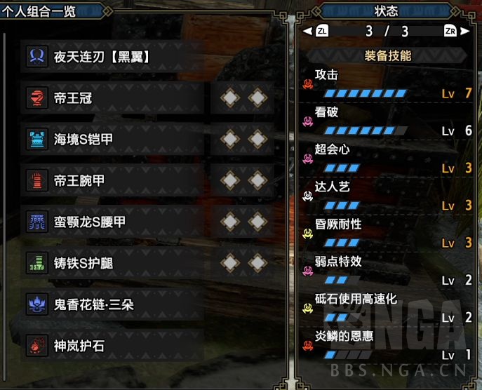Click the 攻击 skill icon
Screen dimensions: 482x390
click(x=308, y=83)
